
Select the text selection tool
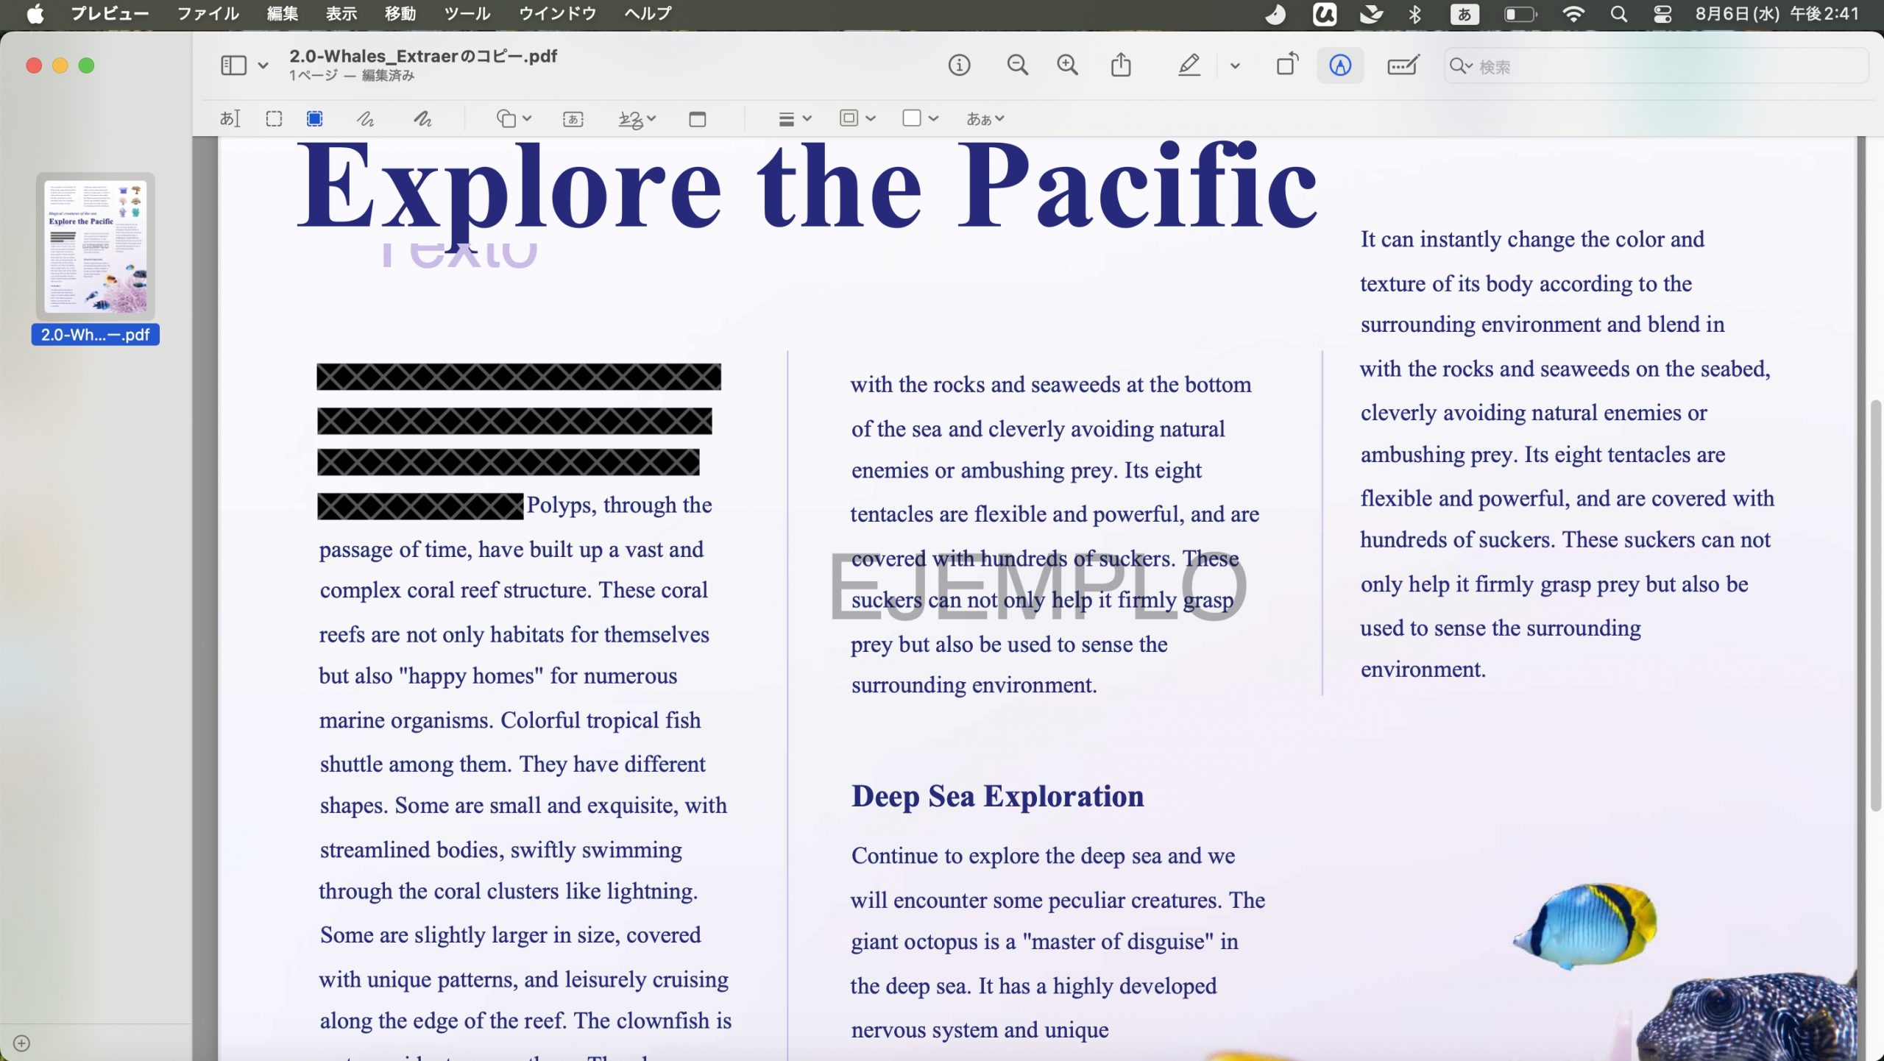click(230, 118)
